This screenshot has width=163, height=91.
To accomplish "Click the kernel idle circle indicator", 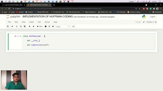I will (156, 22).
